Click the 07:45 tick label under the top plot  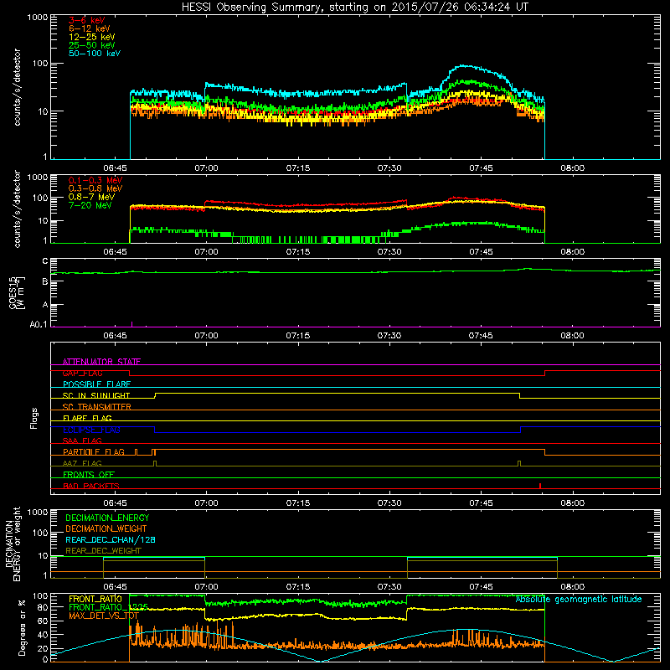[481, 168]
